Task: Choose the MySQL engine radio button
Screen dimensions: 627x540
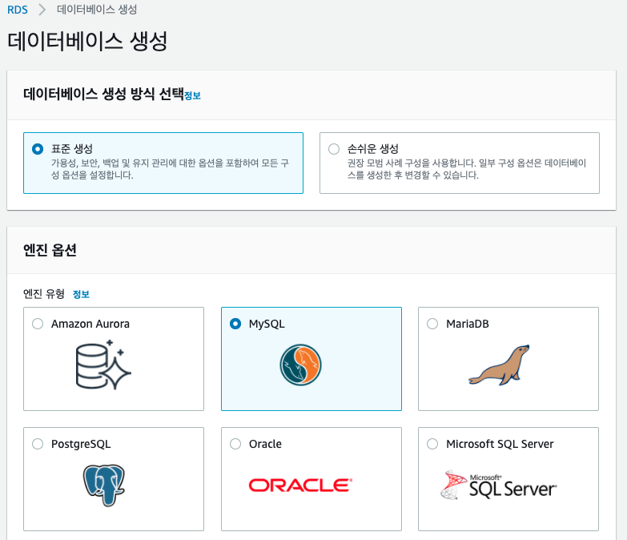Action: coord(235,324)
